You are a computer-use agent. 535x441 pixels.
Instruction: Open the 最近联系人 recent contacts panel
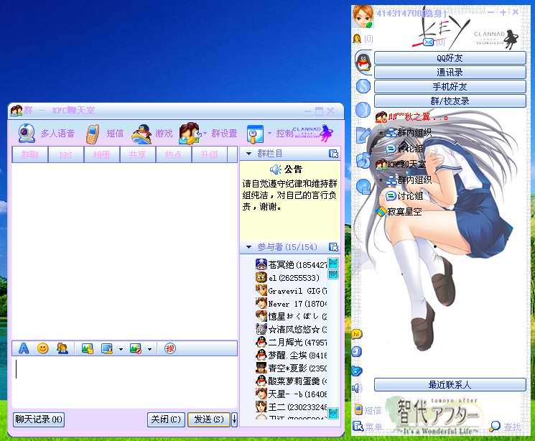click(x=450, y=385)
